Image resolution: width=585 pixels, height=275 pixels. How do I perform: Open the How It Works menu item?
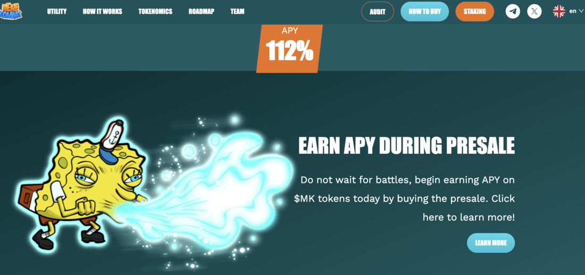tap(102, 12)
